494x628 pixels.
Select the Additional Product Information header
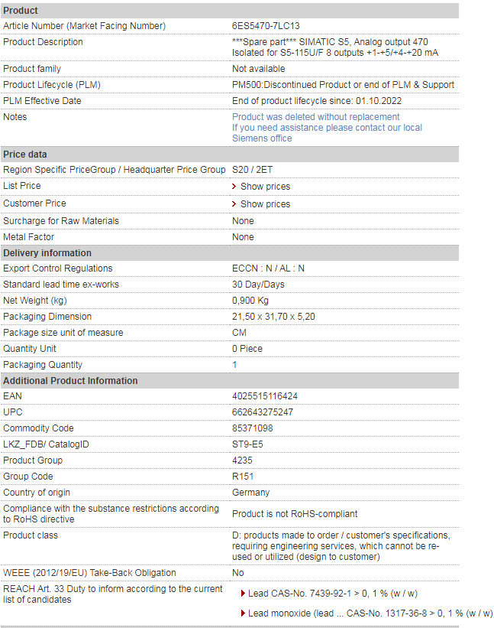[229, 381]
